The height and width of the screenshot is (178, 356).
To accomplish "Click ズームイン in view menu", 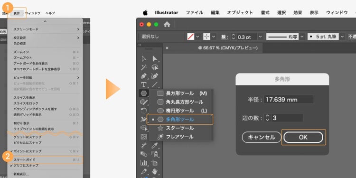I will (x=45, y=52).
